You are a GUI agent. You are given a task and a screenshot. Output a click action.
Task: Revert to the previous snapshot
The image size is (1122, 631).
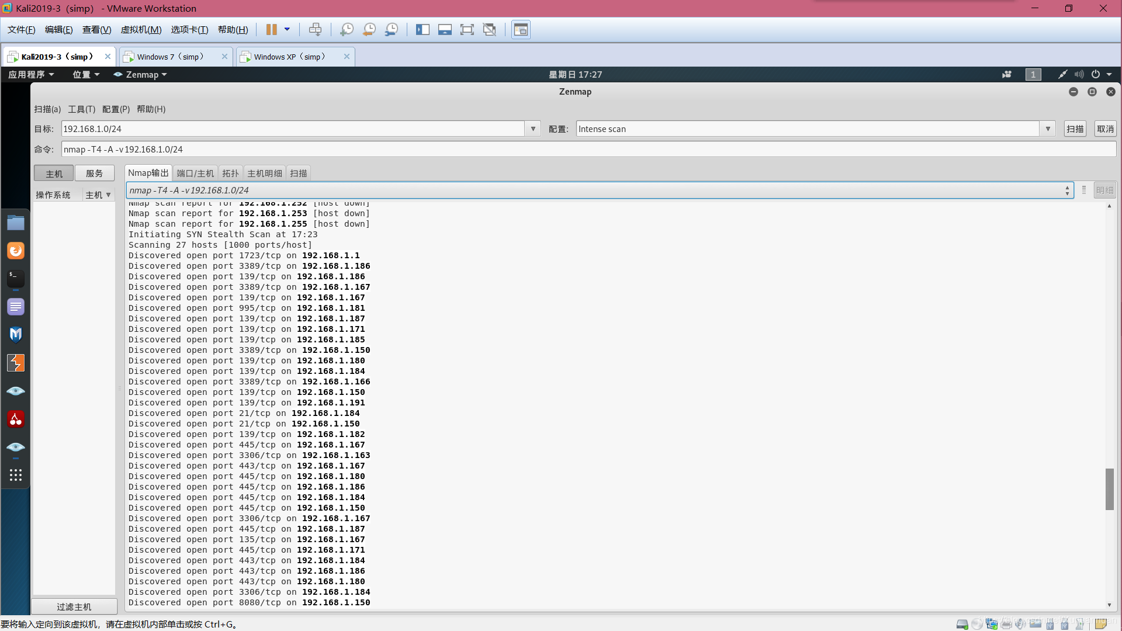pyautogui.click(x=369, y=29)
